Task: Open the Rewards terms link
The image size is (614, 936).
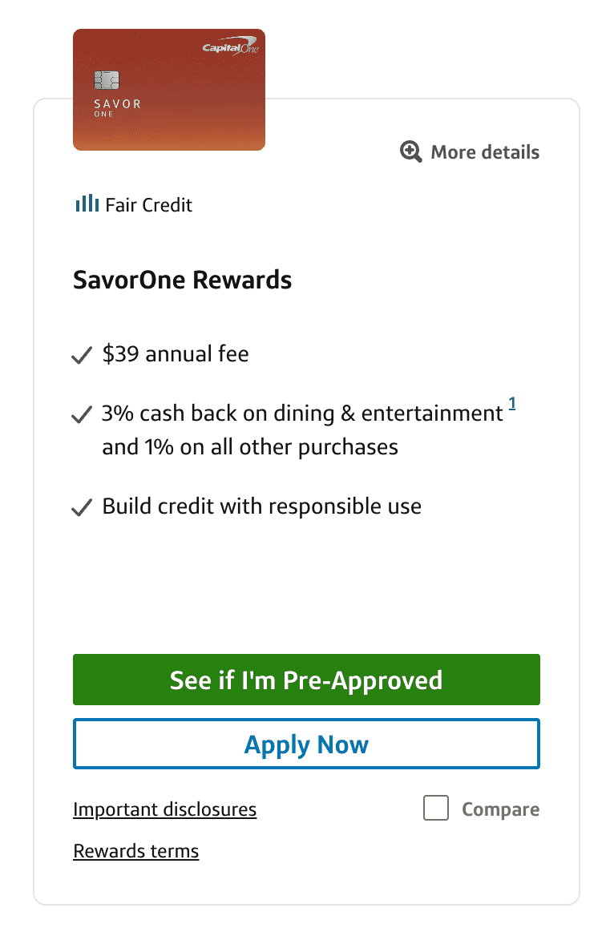Action: coord(135,851)
